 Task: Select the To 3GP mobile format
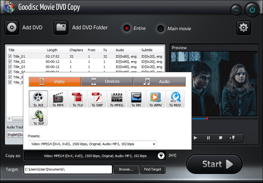[38, 117]
